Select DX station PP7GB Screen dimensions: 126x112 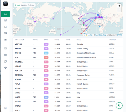(18, 102)
